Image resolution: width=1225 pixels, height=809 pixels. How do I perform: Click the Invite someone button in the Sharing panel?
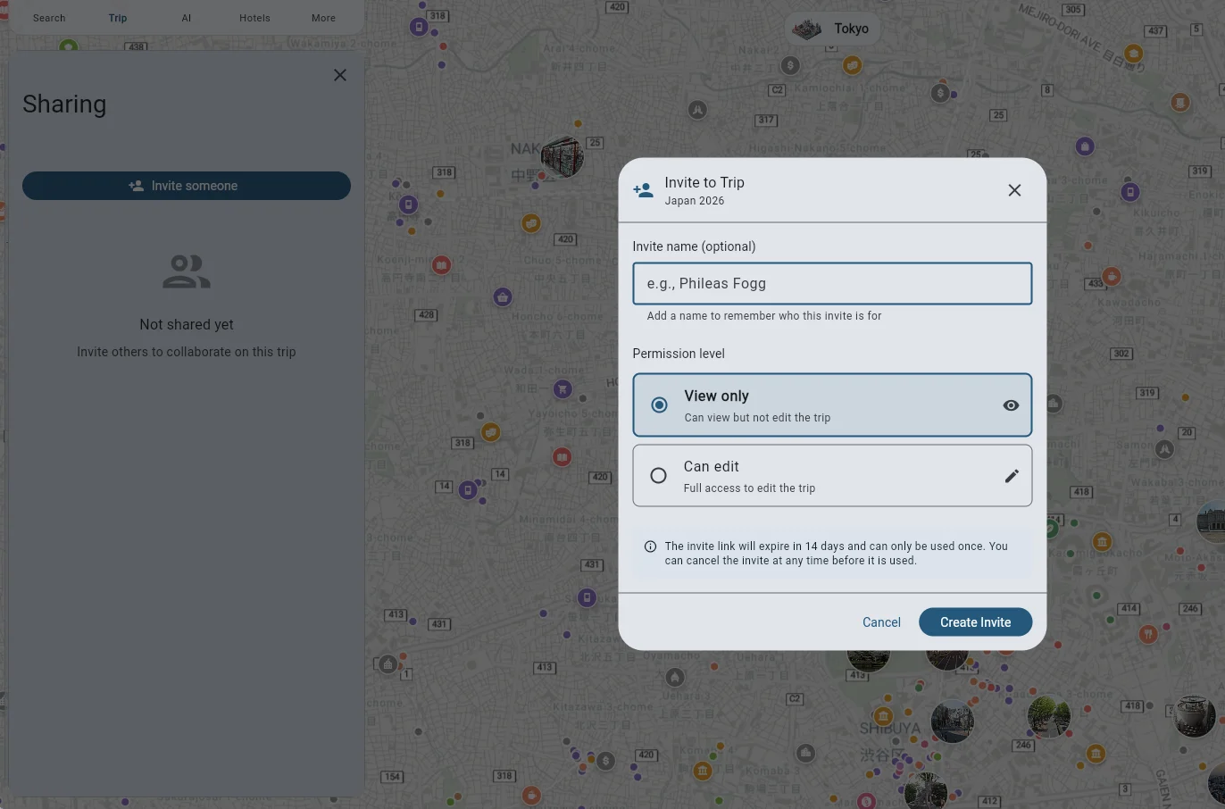pos(186,185)
